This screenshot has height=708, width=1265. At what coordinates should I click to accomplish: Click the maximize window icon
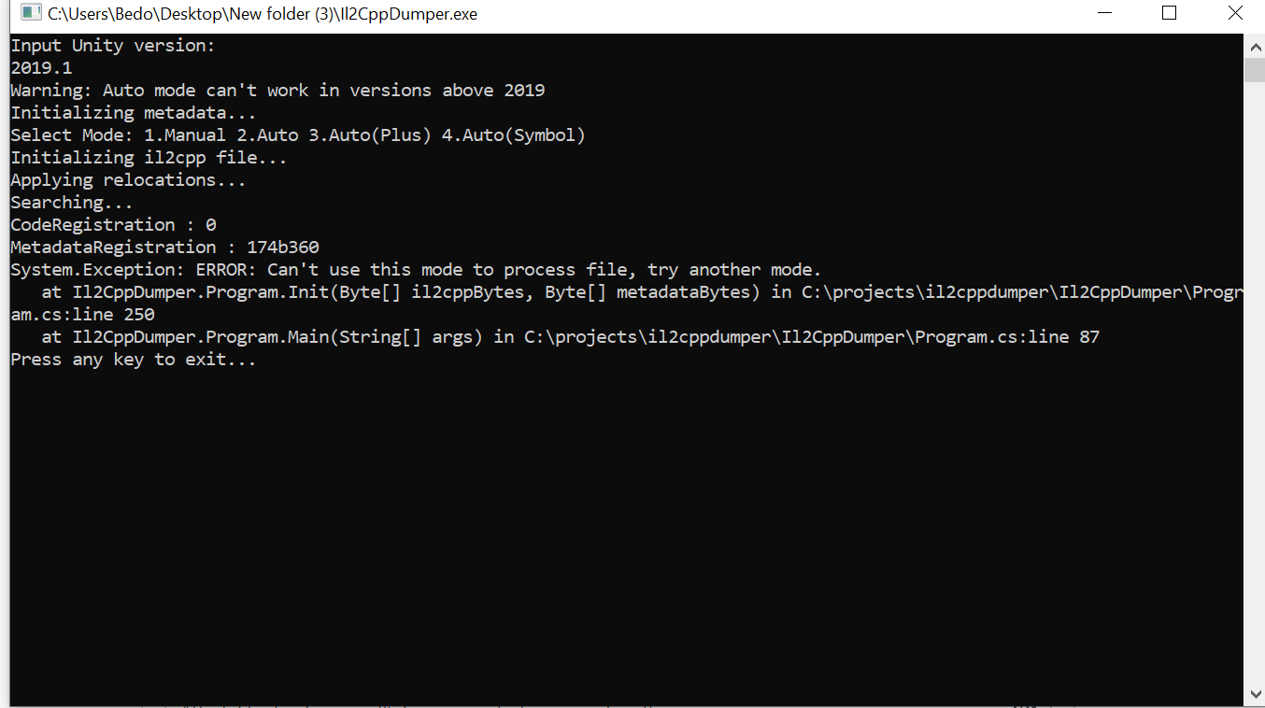[1169, 13]
